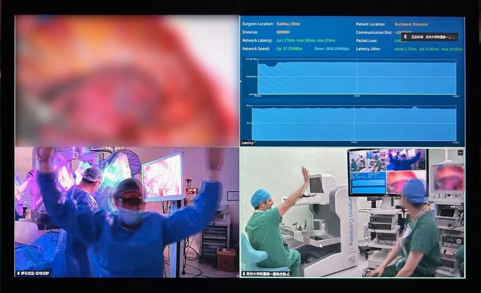Click the spike on the latency graph
The width and height of the screenshot is (481, 293).
coord(415,107)
